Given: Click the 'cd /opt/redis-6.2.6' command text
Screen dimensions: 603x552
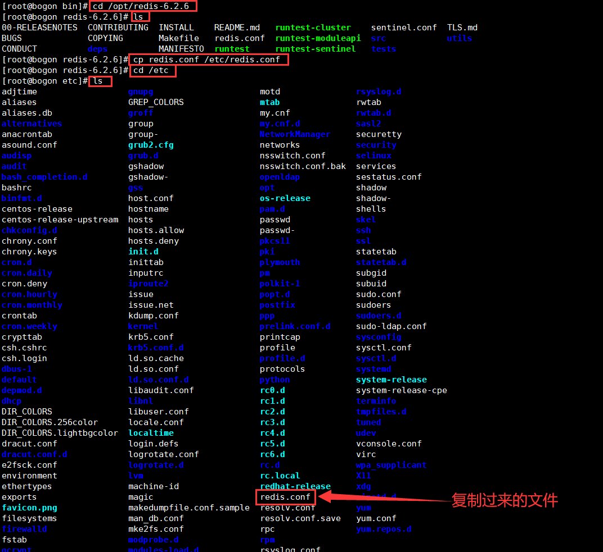Looking at the screenshot, I should click(x=141, y=6).
